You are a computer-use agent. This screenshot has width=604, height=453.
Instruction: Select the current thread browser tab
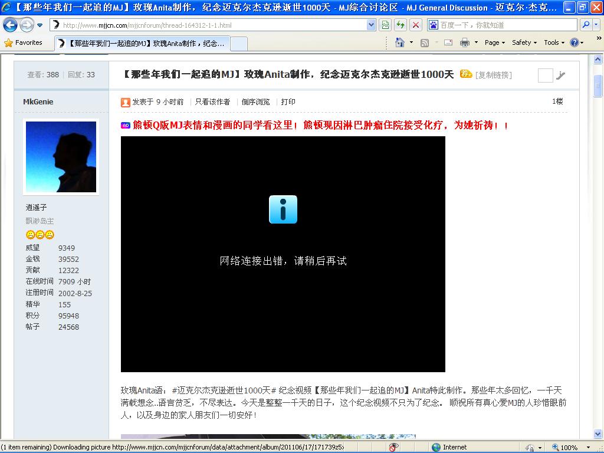[142, 43]
